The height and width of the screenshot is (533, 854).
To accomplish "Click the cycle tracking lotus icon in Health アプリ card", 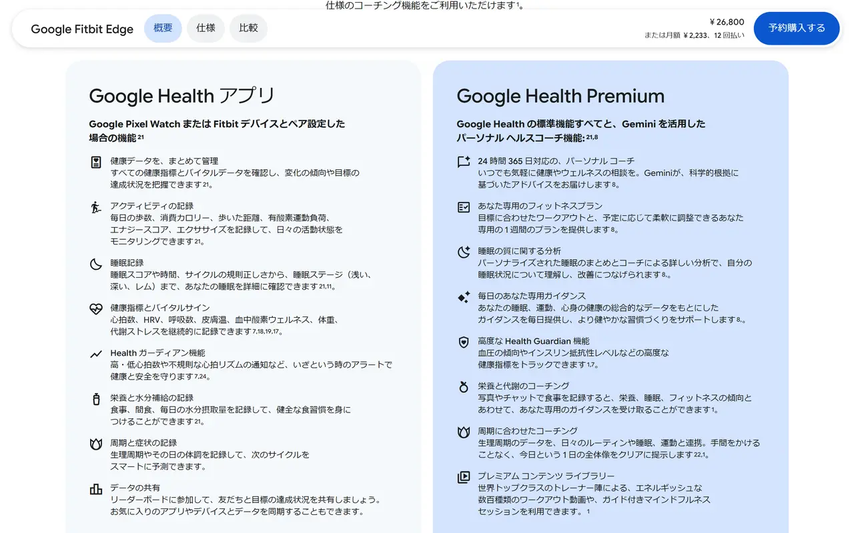I will [96, 444].
